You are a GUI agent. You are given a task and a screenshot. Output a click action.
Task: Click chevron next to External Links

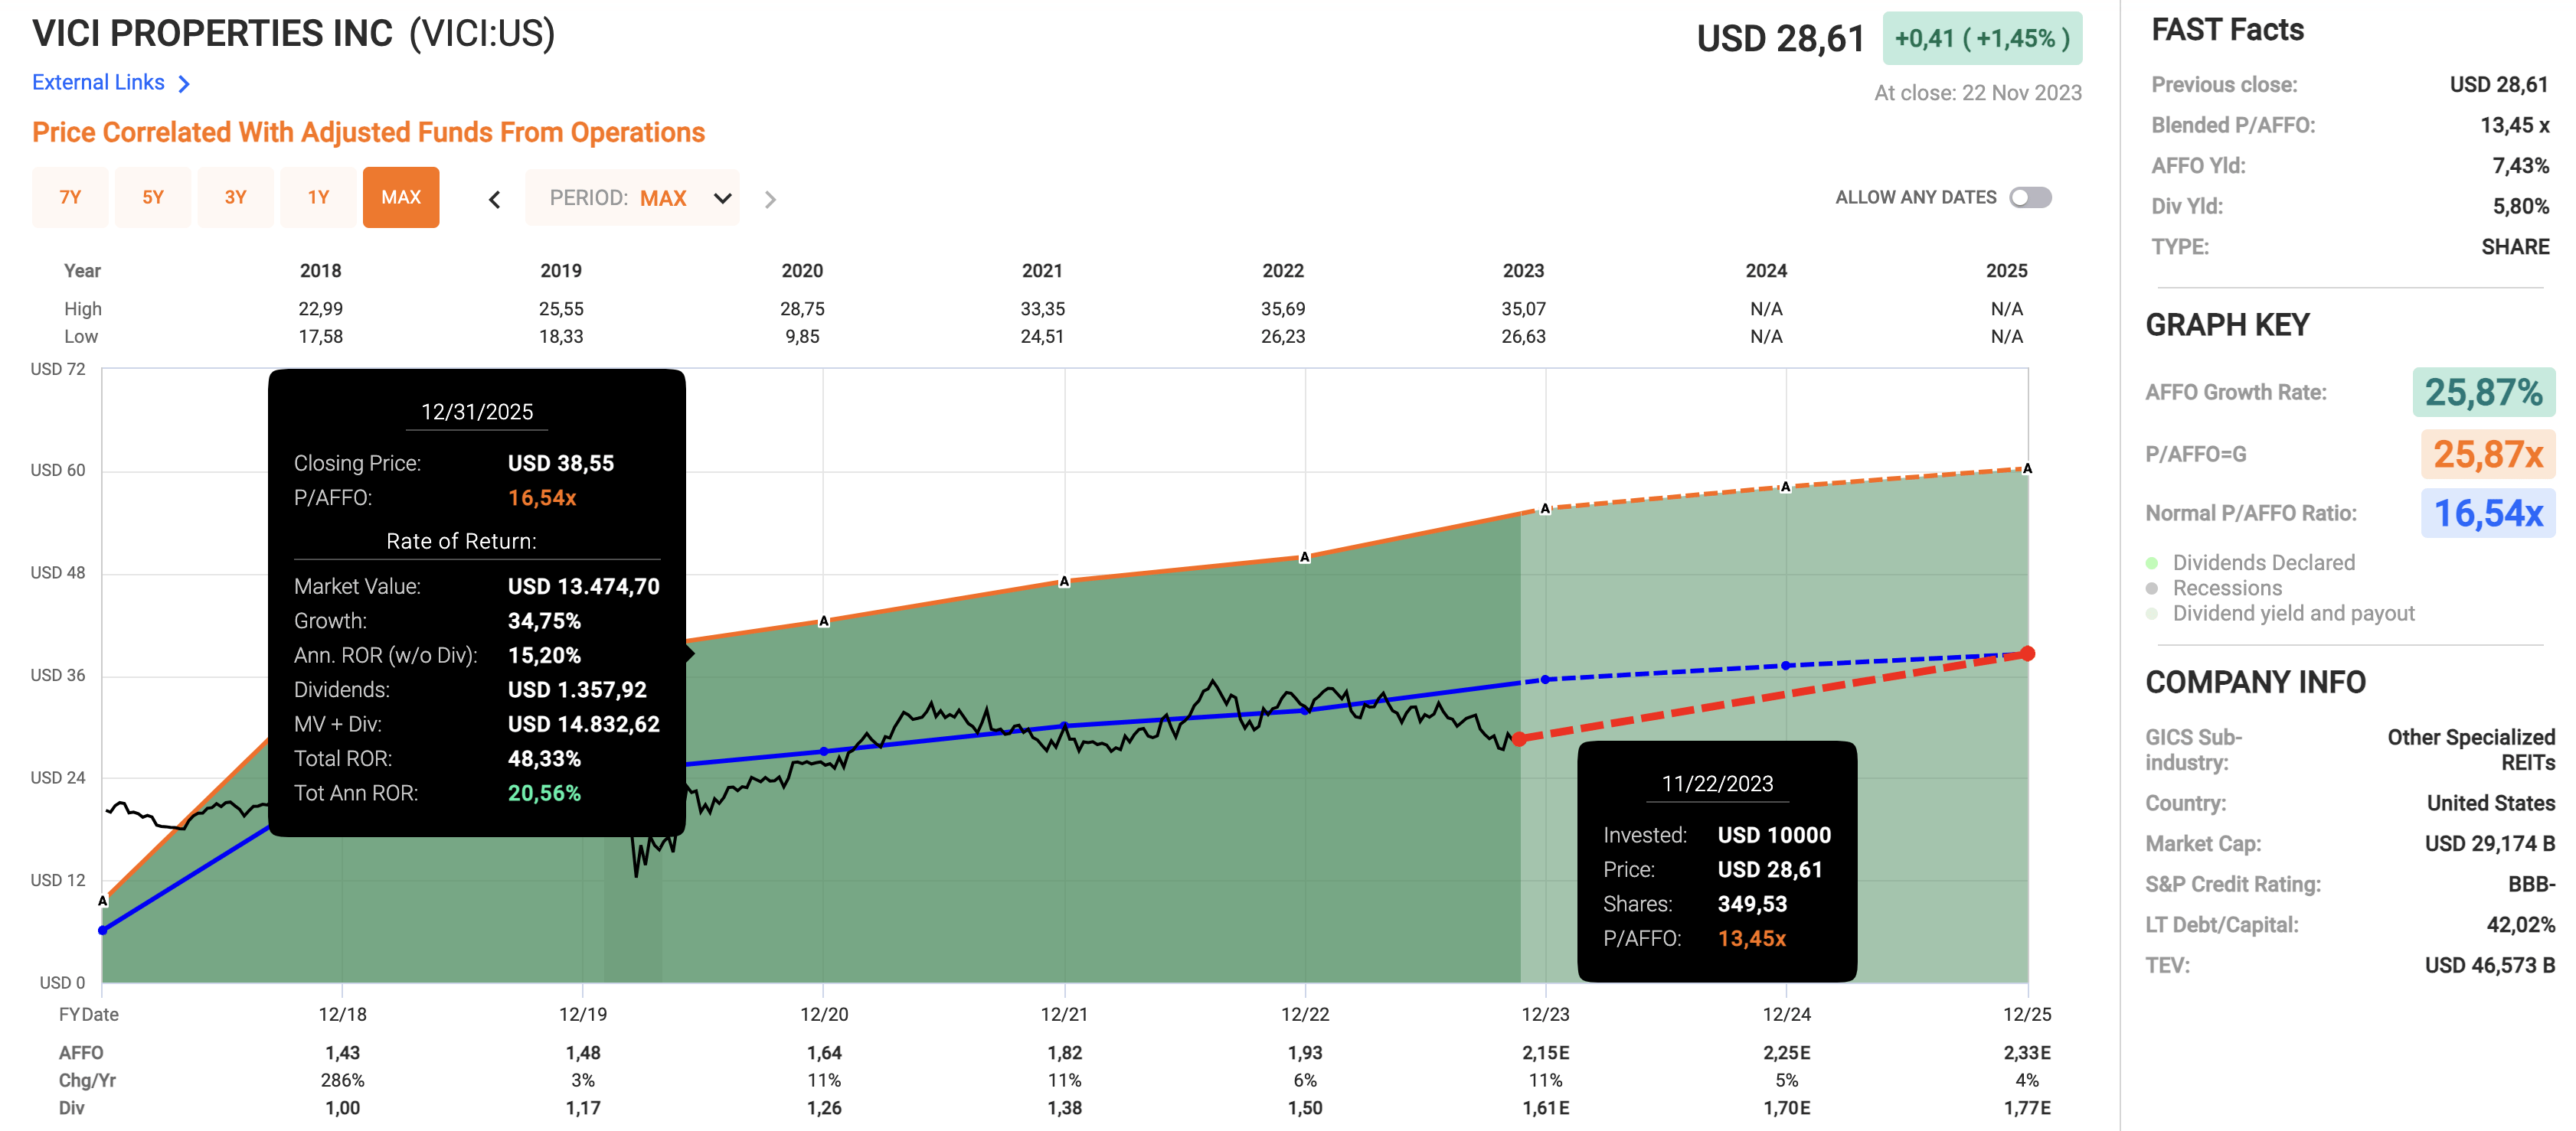pos(184,84)
